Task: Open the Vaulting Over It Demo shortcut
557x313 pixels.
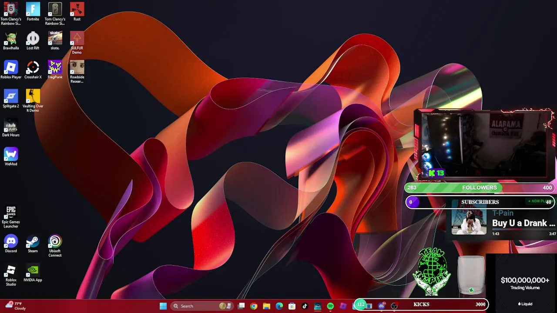Action: point(33,101)
